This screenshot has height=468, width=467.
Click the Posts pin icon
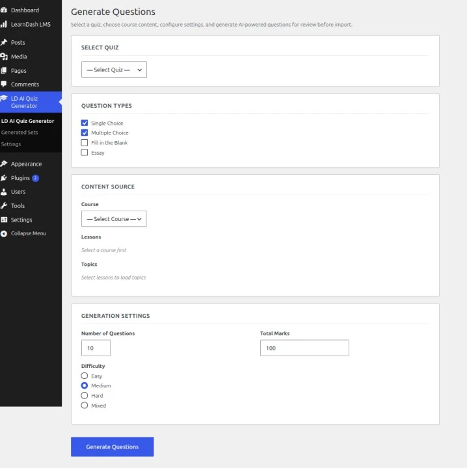pyautogui.click(x=4, y=42)
